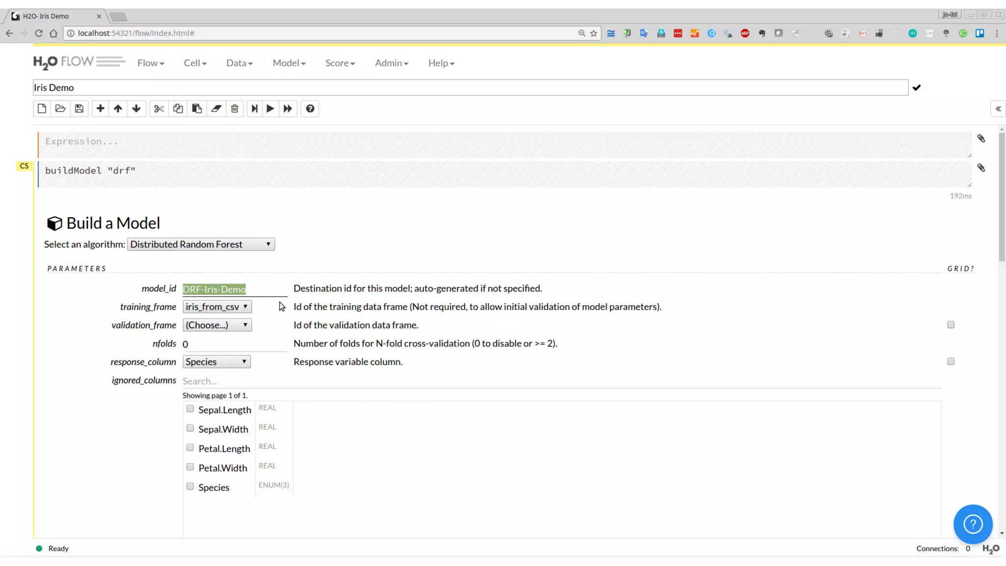
Task: Open the Select an algorithm dropdown
Action: (201, 244)
